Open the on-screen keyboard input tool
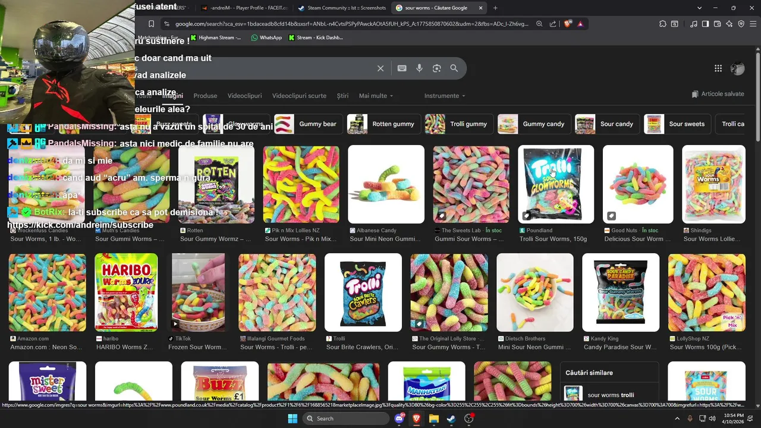 pos(402,68)
